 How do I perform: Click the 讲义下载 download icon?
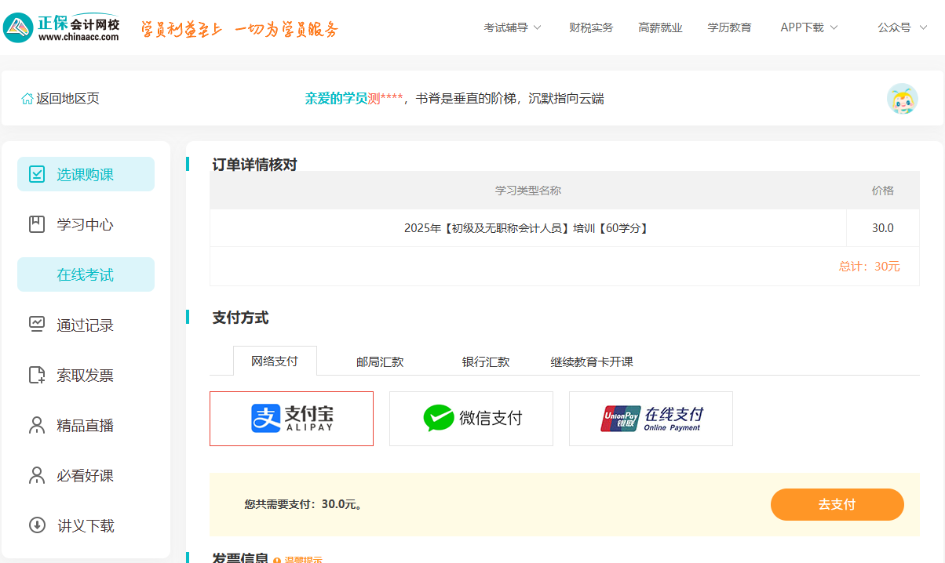(37, 525)
